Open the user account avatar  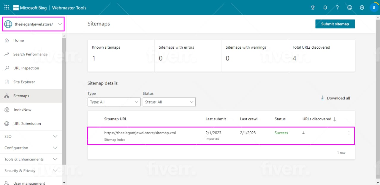coord(374,7)
